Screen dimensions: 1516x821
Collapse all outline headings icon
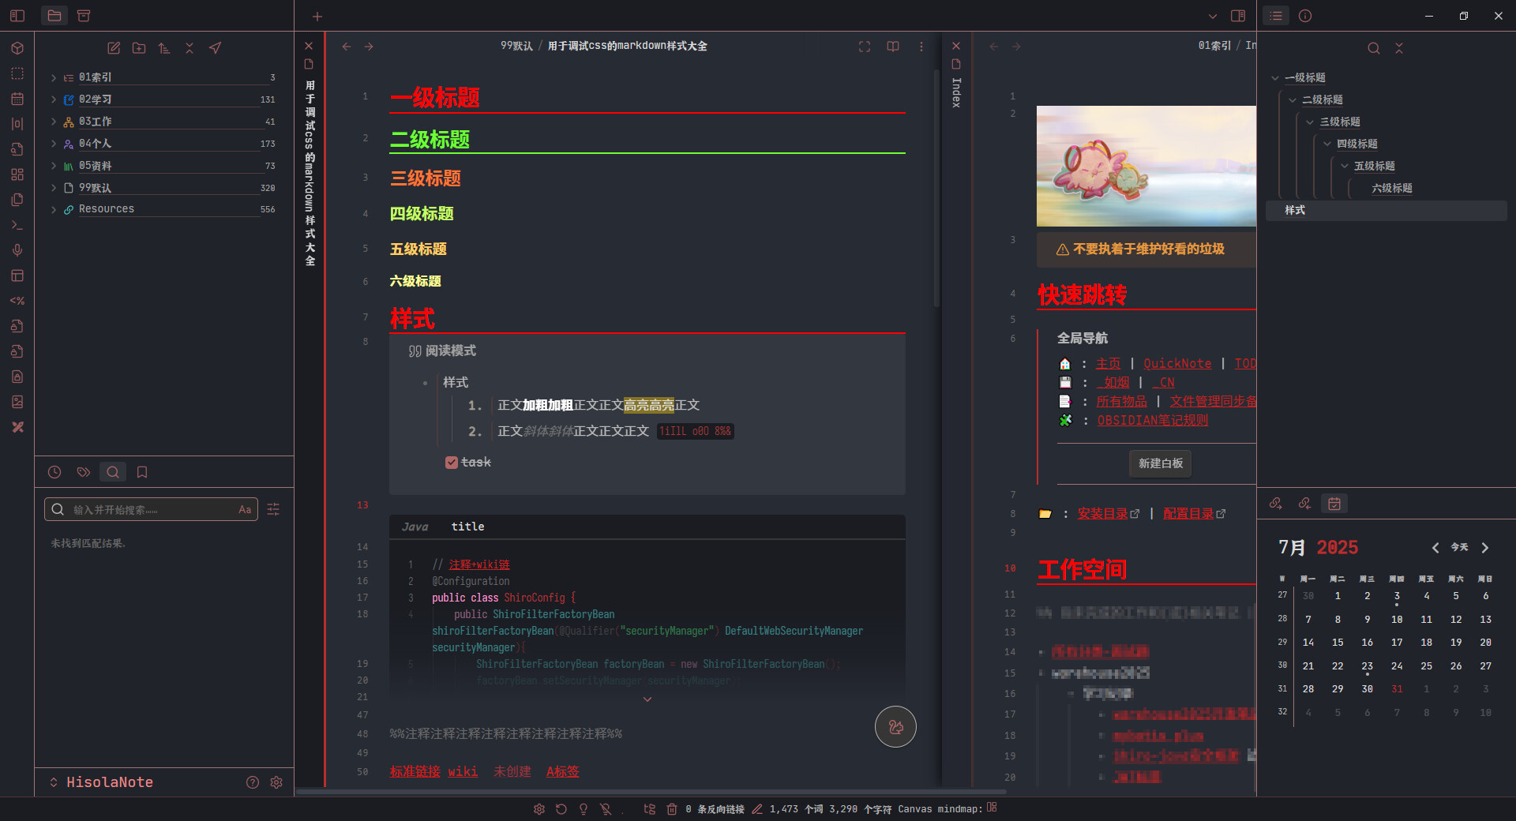point(1399,48)
